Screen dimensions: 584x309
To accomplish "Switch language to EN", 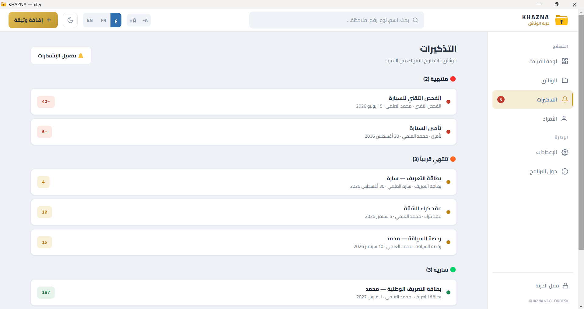I will pos(90,20).
